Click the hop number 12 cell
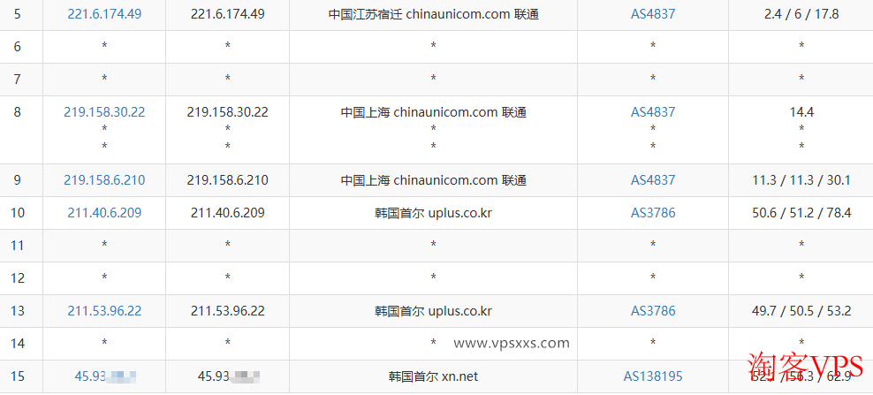Viewport: 873px width, 395px height. [18, 278]
